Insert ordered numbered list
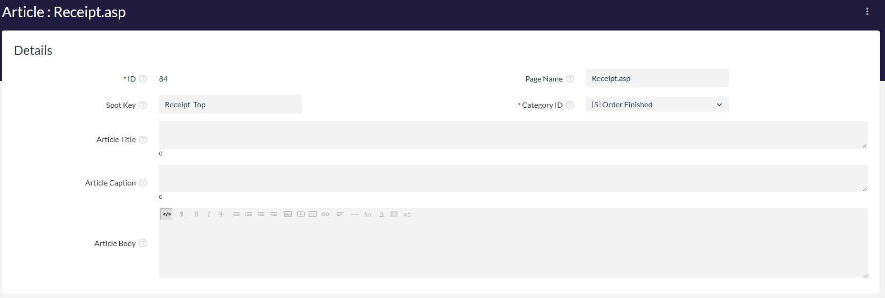885x298 pixels. click(x=249, y=215)
